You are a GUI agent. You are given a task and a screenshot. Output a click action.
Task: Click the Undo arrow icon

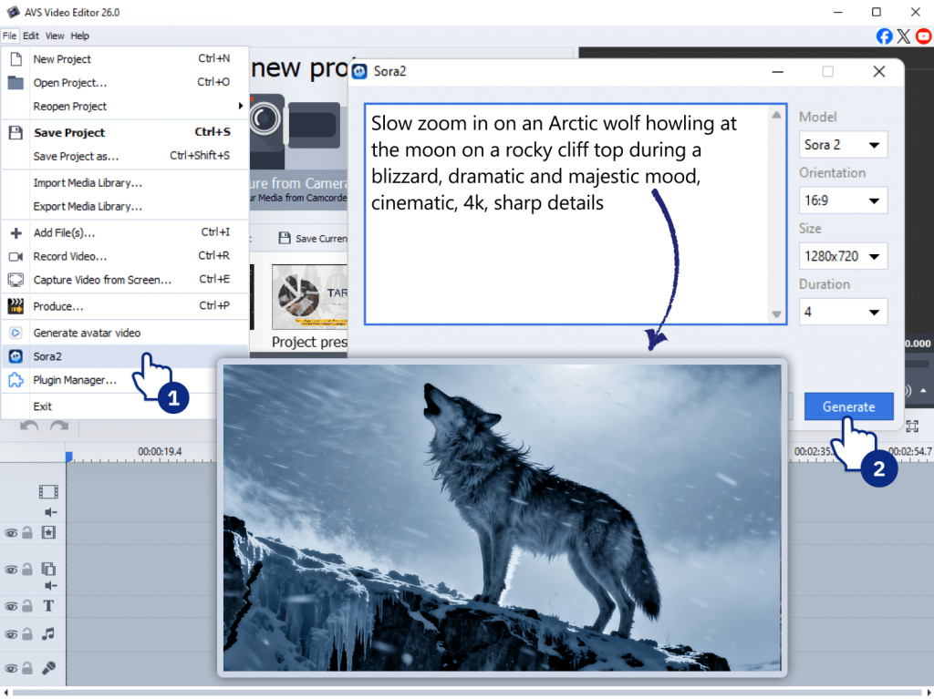tap(29, 427)
